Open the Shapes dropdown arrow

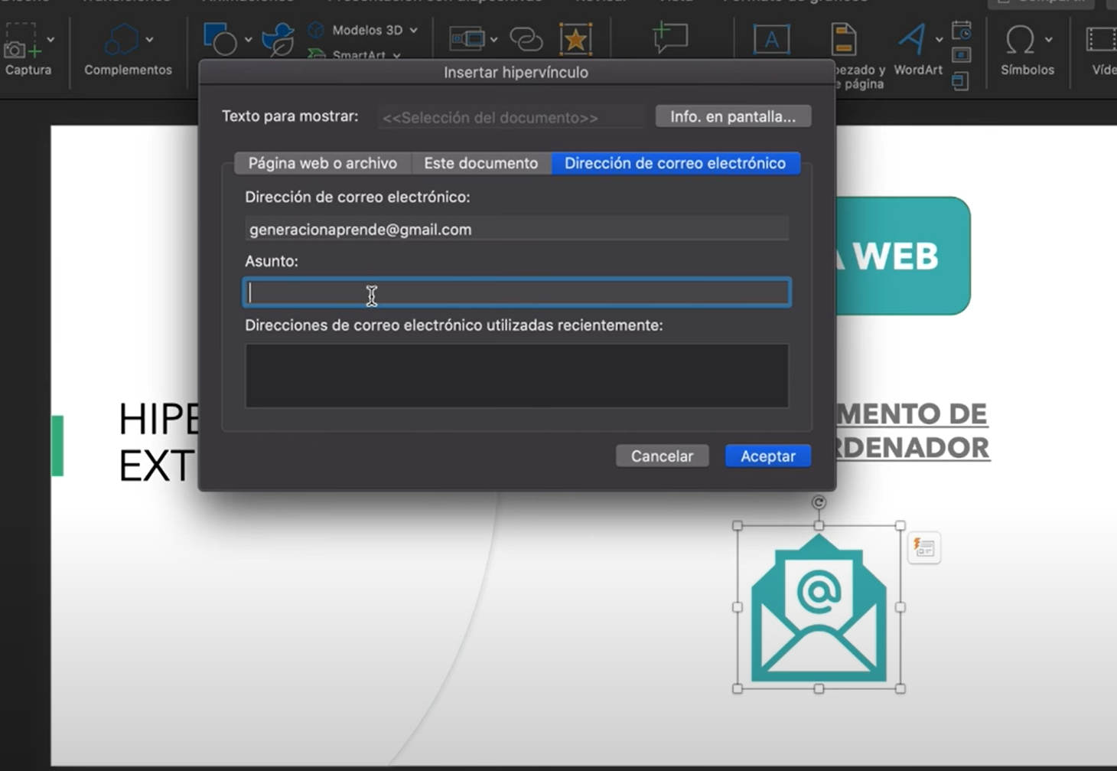pos(248,39)
